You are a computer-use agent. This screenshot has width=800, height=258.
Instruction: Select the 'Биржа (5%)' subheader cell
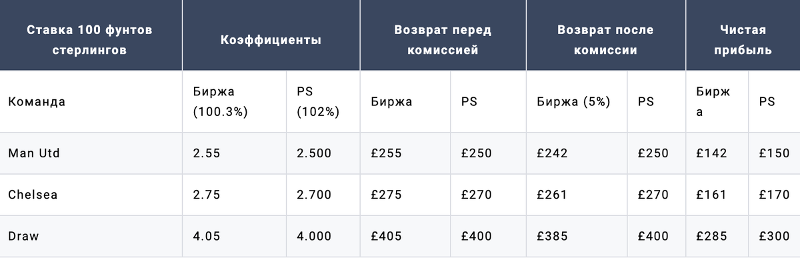pos(574,102)
